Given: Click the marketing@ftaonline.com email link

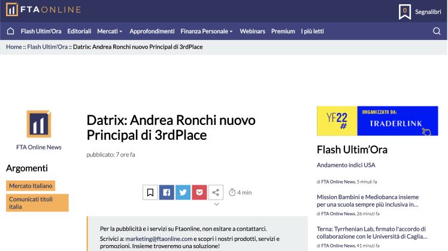Looking at the screenshot, I should (159, 238).
